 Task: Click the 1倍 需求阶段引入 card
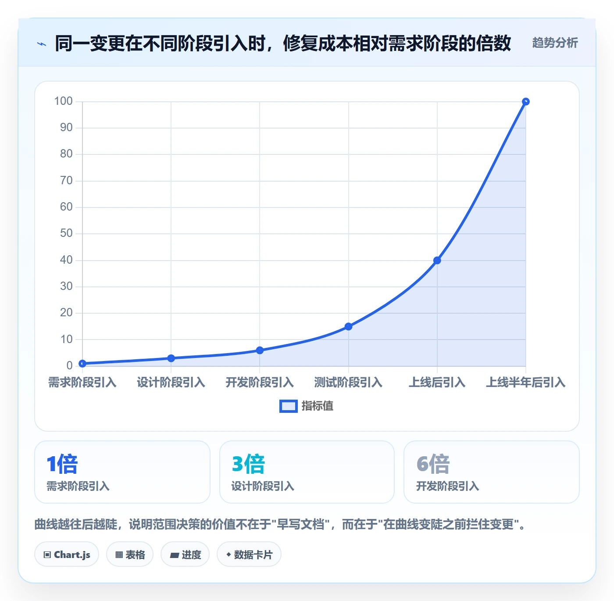(122, 472)
